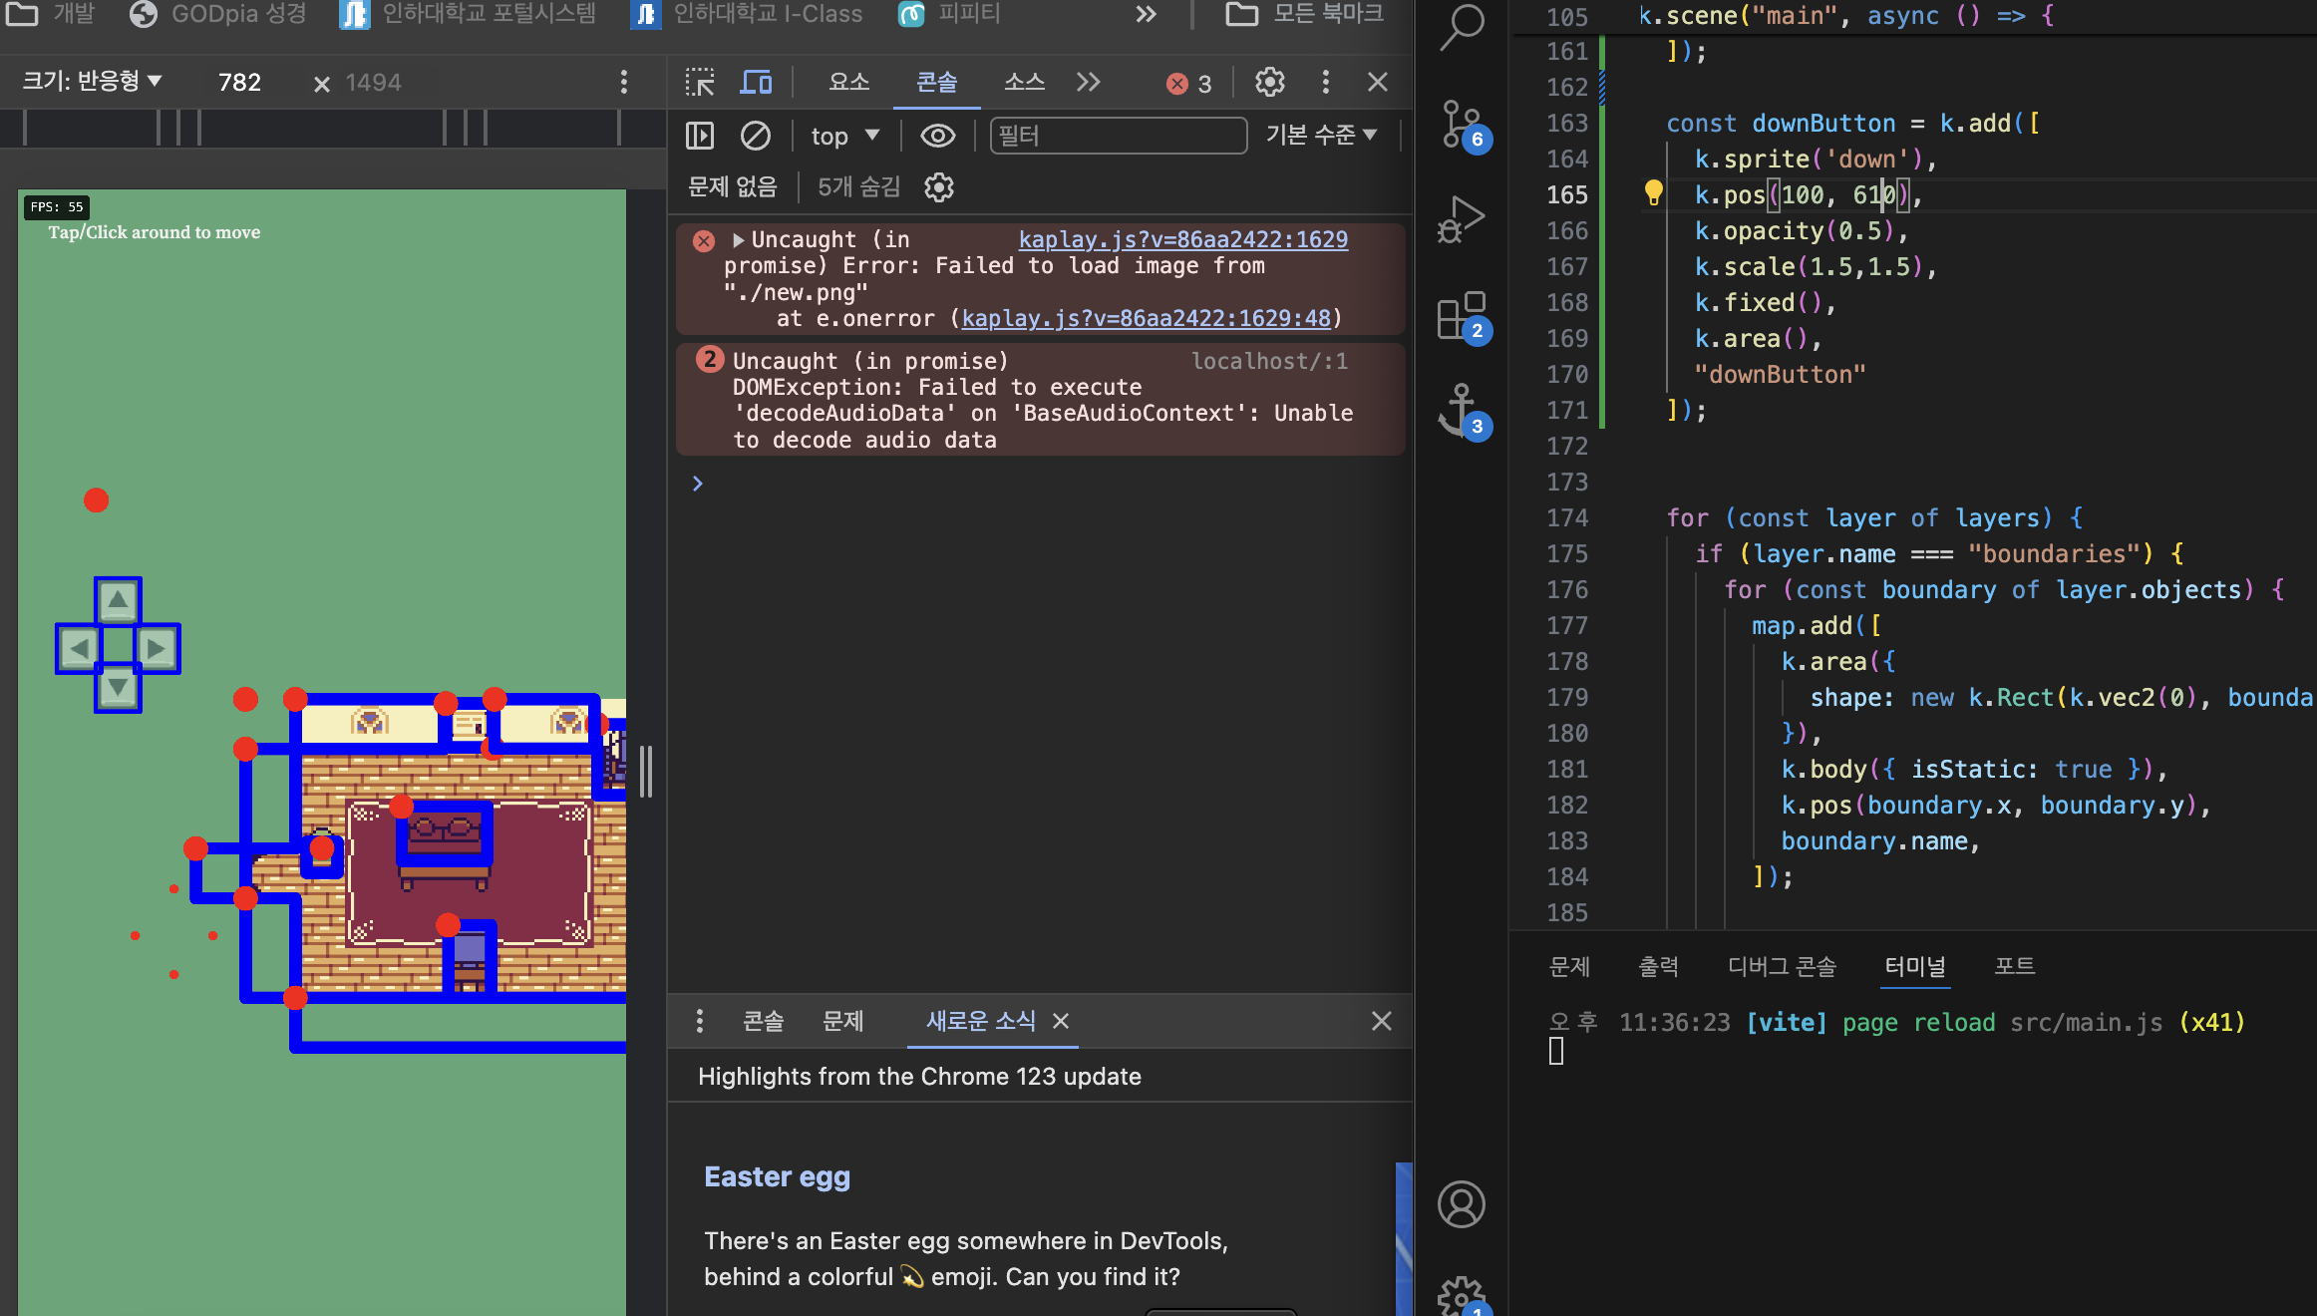This screenshot has width=2317, height=1316.
Task: Toggle the console sidebar panel icon
Action: (700, 136)
